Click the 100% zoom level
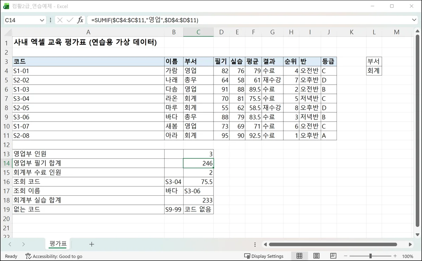This screenshot has height=261, width=422. (408, 256)
